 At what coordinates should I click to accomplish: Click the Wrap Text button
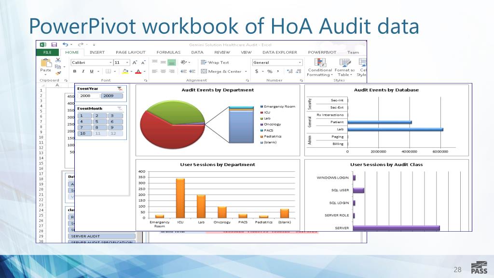[215, 62]
